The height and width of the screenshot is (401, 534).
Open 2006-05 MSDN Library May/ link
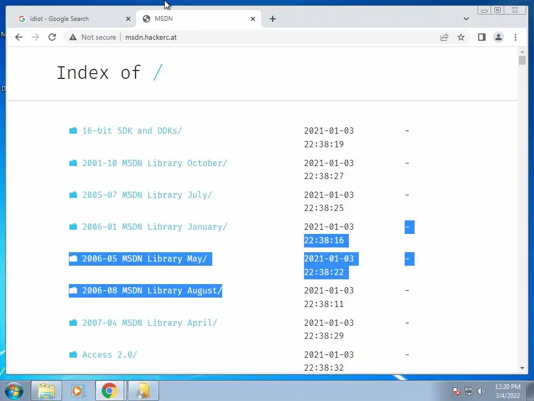[144, 259]
